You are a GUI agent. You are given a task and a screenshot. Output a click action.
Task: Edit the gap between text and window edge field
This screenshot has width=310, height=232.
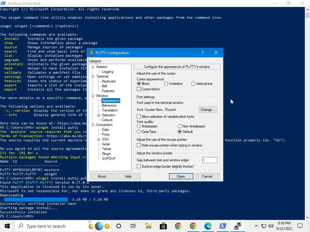click(x=209, y=160)
